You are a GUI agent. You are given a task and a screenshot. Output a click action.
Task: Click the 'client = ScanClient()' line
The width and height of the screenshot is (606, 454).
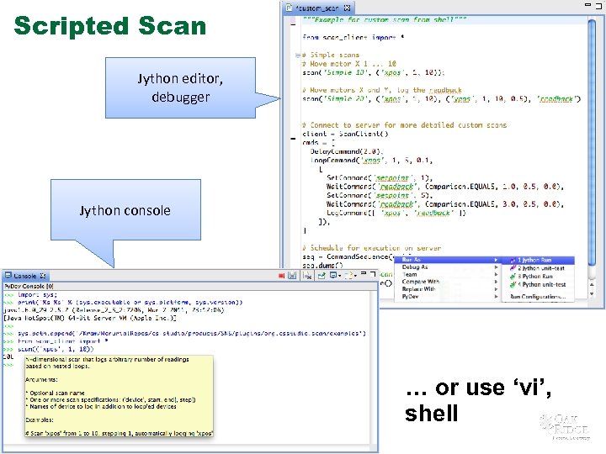[345, 134]
